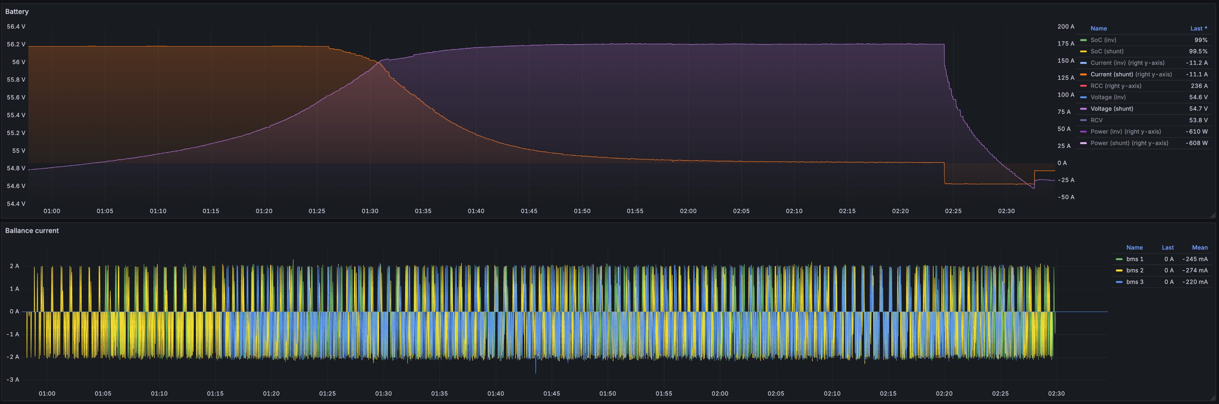Click the red RCC series color swatch
The width and height of the screenshot is (1219, 404).
[x=1083, y=86]
